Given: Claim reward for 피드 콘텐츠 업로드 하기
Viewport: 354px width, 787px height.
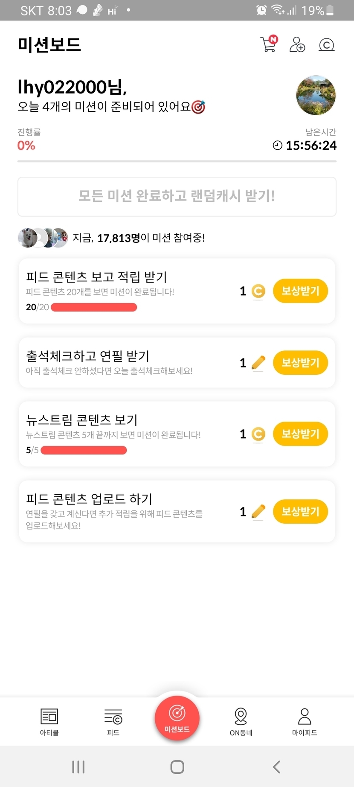Looking at the screenshot, I should [300, 512].
